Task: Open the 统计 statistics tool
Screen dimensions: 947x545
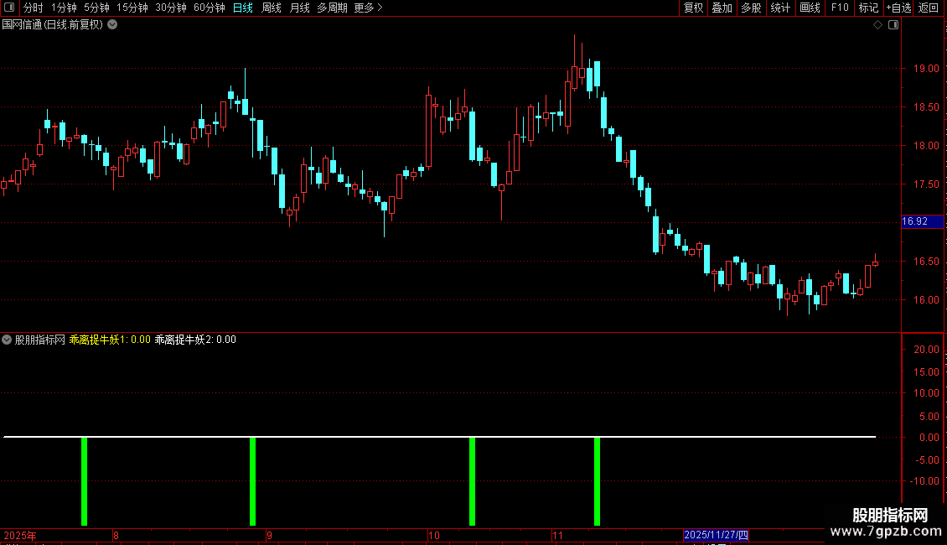Action: (780, 8)
